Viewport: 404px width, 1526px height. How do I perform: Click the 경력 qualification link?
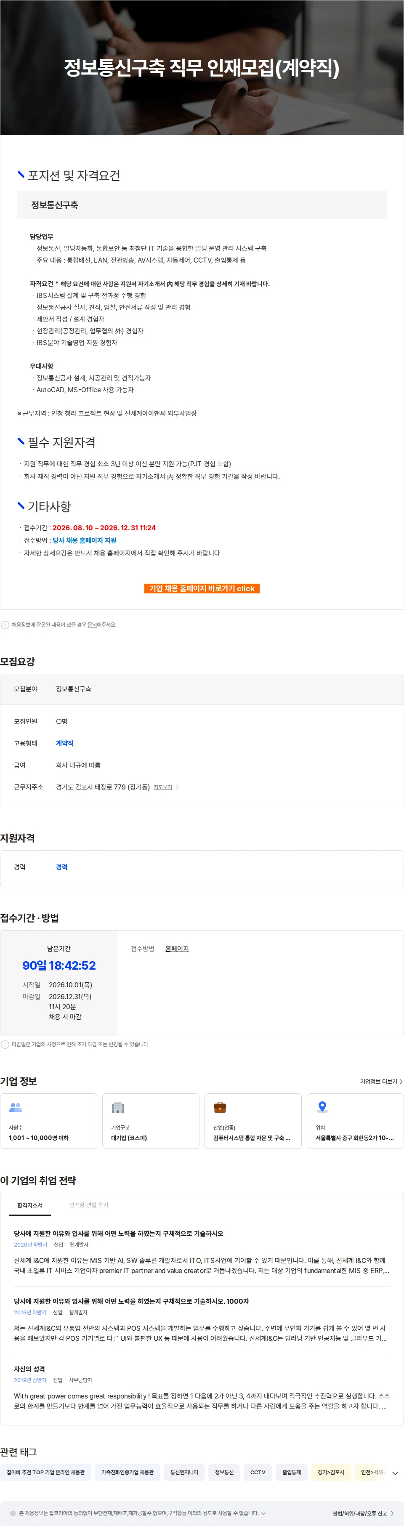coord(61,867)
